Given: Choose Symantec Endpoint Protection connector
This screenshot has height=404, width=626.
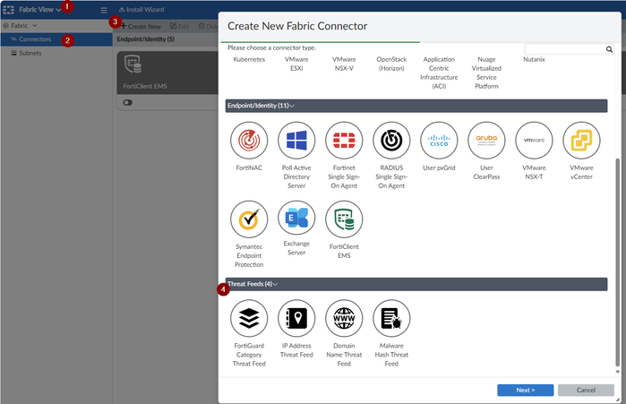Looking at the screenshot, I should click(x=248, y=219).
